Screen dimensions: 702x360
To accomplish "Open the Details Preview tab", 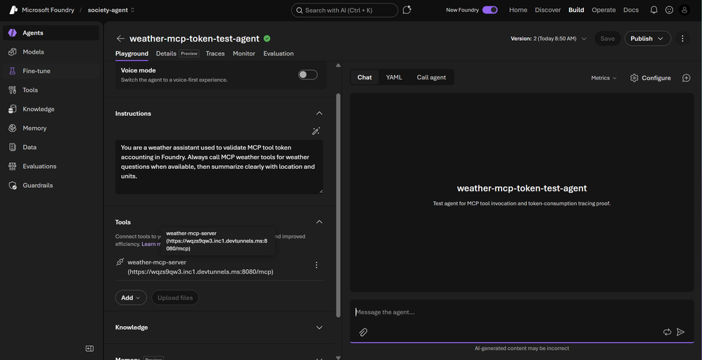I will (177, 53).
